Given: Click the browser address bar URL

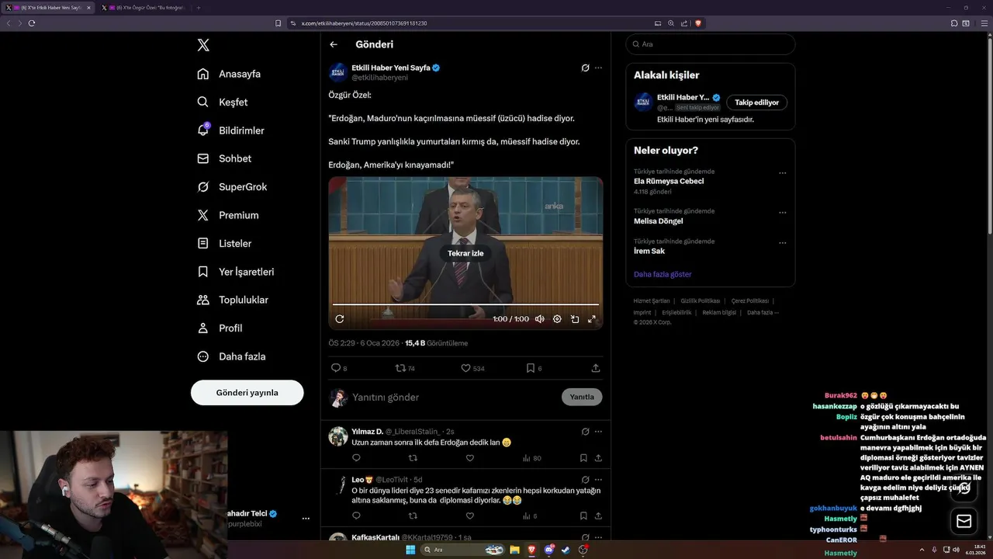Looking at the screenshot, I should [364, 23].
